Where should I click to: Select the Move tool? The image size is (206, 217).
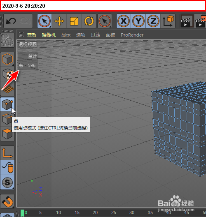pyautogui.click(x=59, y=21)
